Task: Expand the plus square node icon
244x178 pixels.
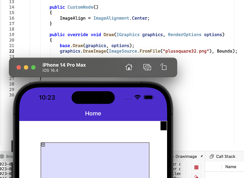Action: [43, 145]
